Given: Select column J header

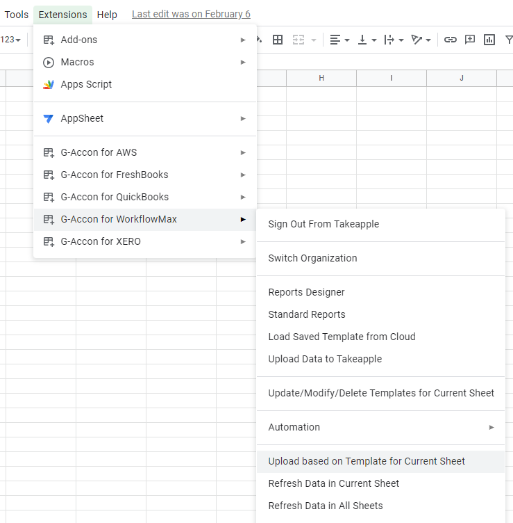Looking at the screenshot, I should click(462, 78).
